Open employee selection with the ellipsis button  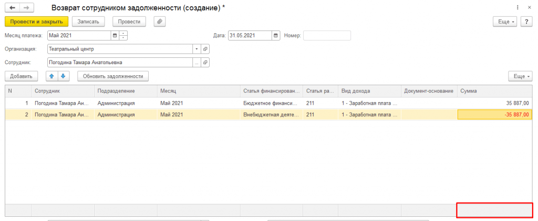[x=196, y=63]
